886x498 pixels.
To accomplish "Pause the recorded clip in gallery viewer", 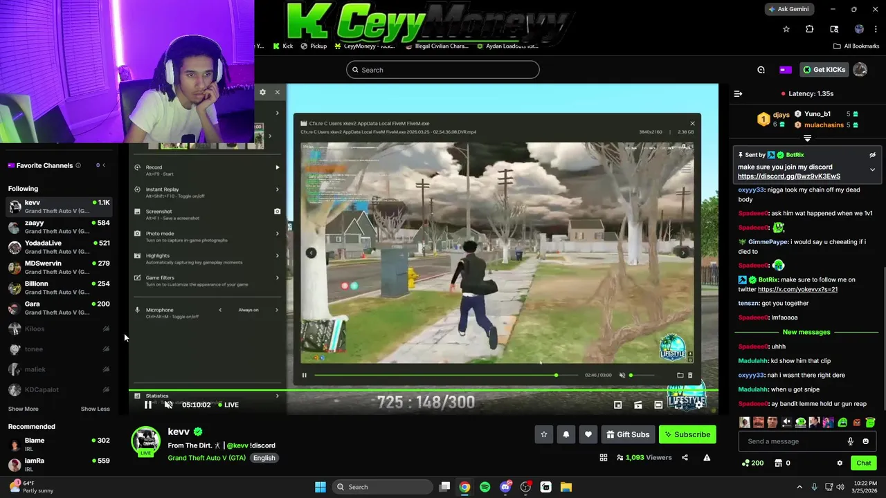I will (304, 375).
